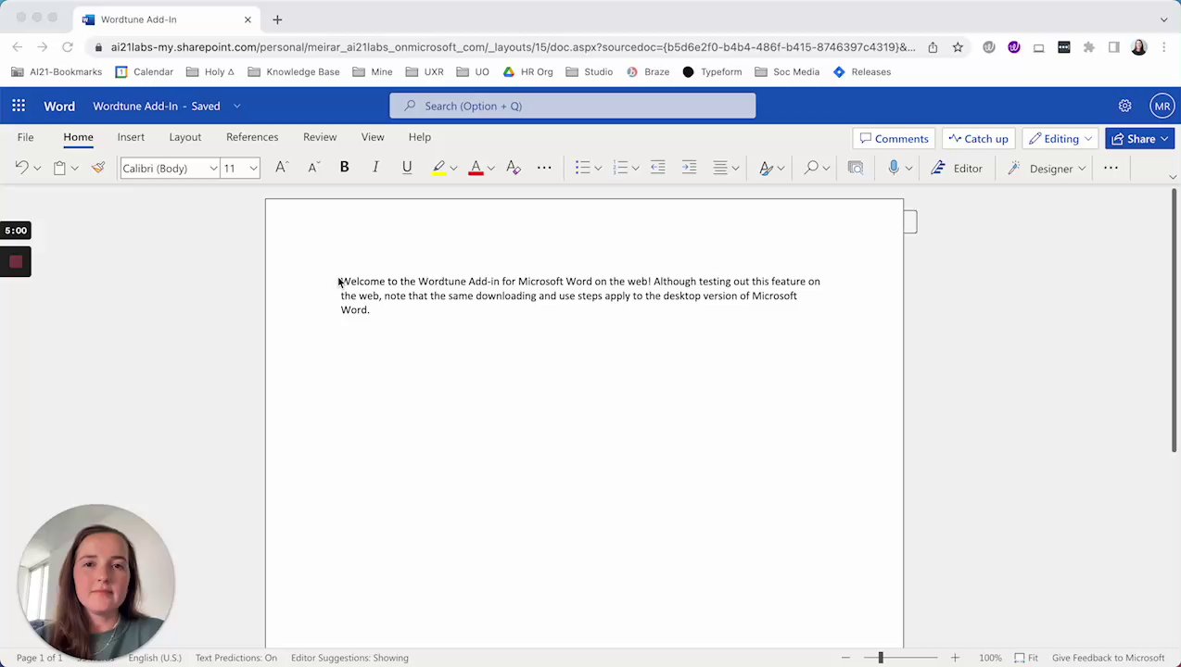Viewport: 1181px width, 667px height.
Task: Open Word settings gear
Action: [x=1124, y=106]
